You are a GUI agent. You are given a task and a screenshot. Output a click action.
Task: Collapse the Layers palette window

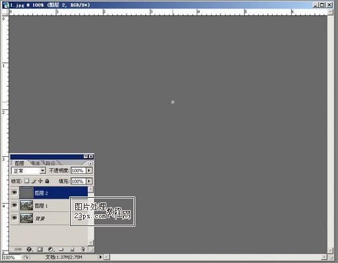86,156
